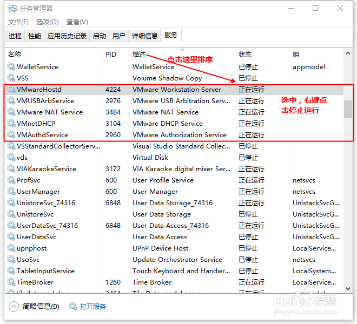The image size is (357, 324).
Task: Click gear icon beside VMAuthdService
Action: click(11, 134)
